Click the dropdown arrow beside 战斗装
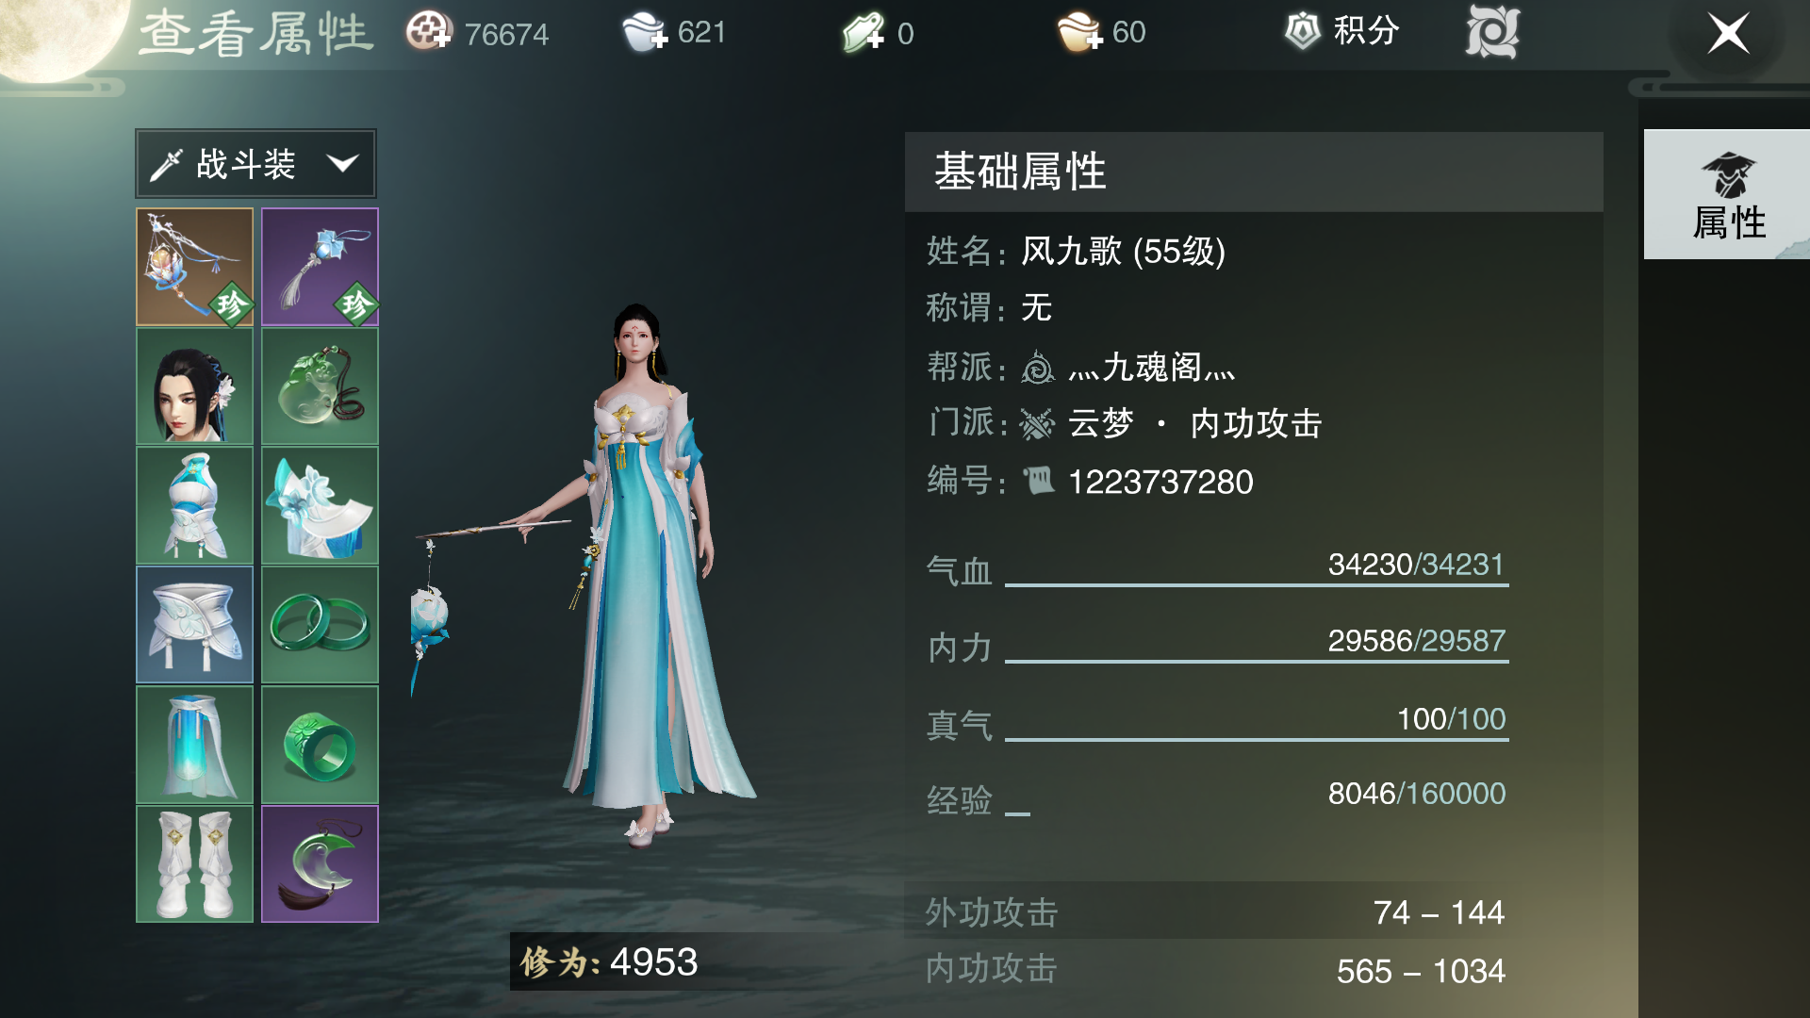The height and width of the screenshot is (1018, 1810). point(342,164)
